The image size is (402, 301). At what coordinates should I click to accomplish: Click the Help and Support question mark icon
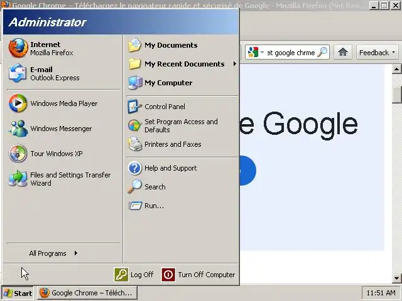tap(134, 168)
